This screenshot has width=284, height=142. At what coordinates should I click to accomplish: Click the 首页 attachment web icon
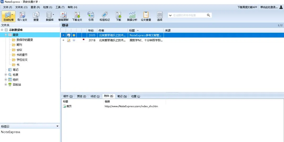pyautogui.click(x=64, y=106)
